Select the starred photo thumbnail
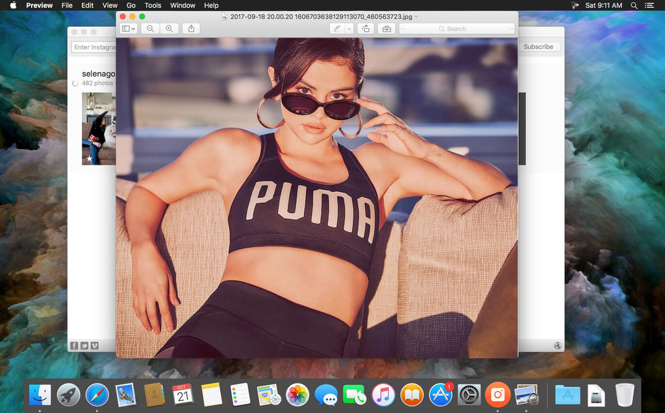Screen dimensions: 665x413 pos(98,128)
